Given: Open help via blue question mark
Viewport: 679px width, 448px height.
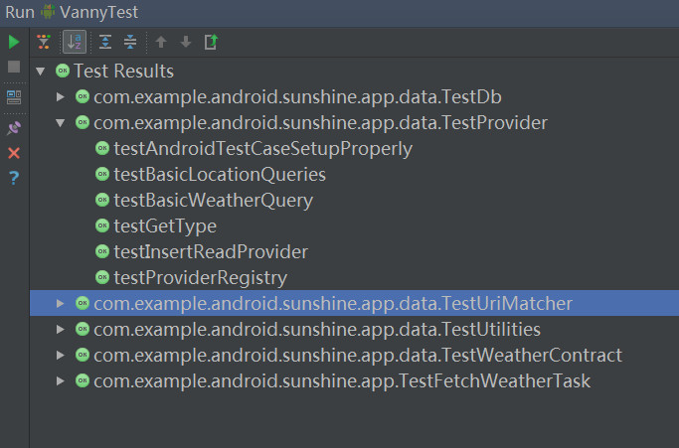Looking at the screenshot, I should [x=14, y=178].
